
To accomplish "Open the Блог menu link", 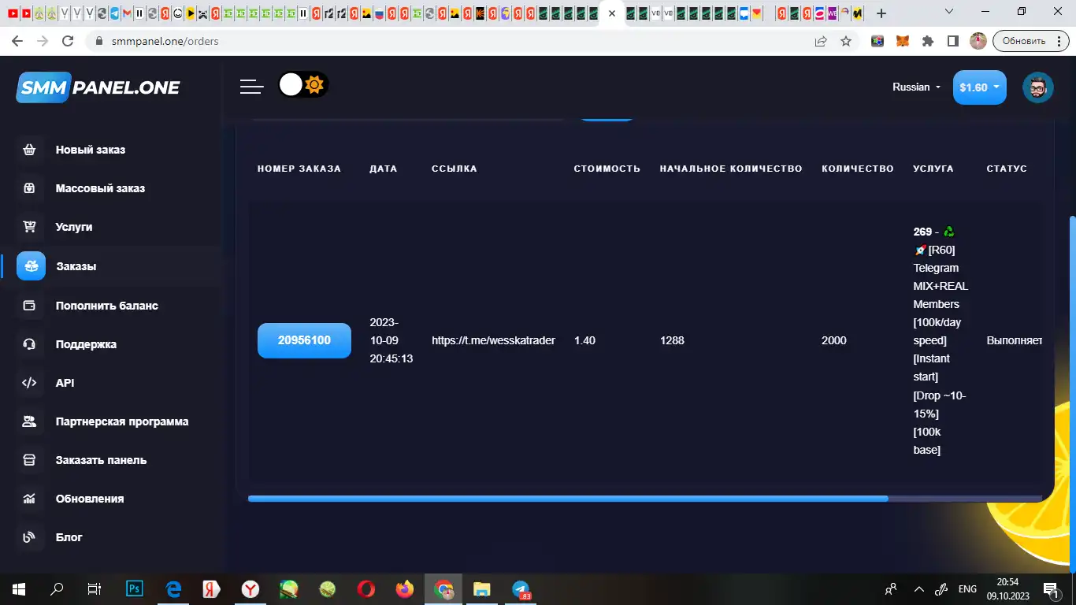I will coord(69,537).
